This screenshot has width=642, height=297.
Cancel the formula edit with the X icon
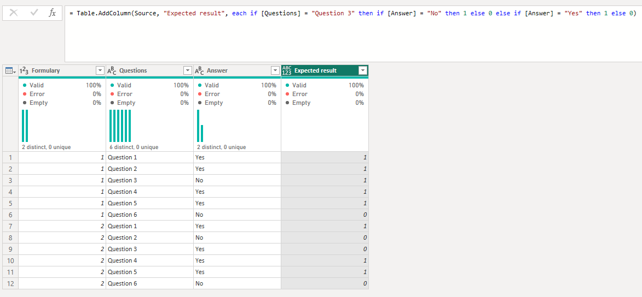(x=14, y=13)
